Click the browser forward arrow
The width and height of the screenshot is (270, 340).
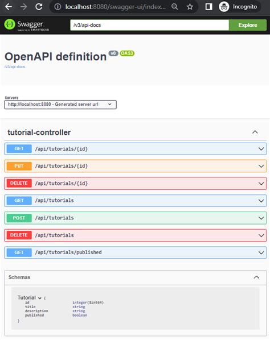pos(23,7)
